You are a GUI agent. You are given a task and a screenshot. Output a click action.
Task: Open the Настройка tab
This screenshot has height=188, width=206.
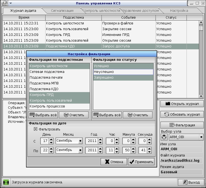coord(179,11)
